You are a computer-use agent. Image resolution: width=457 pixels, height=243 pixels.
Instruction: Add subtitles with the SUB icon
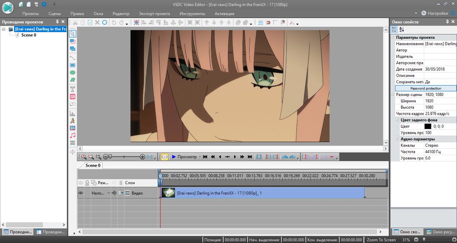[x=72, y=97]
